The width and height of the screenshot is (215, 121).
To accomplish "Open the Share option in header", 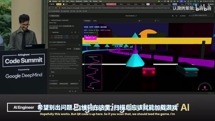I will [x=183, y=16].
